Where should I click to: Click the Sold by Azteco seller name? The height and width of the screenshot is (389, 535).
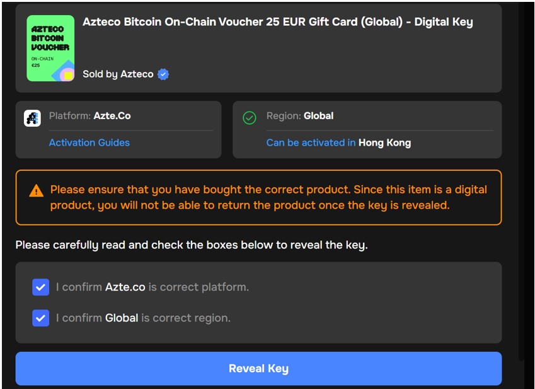pos(118,74)
